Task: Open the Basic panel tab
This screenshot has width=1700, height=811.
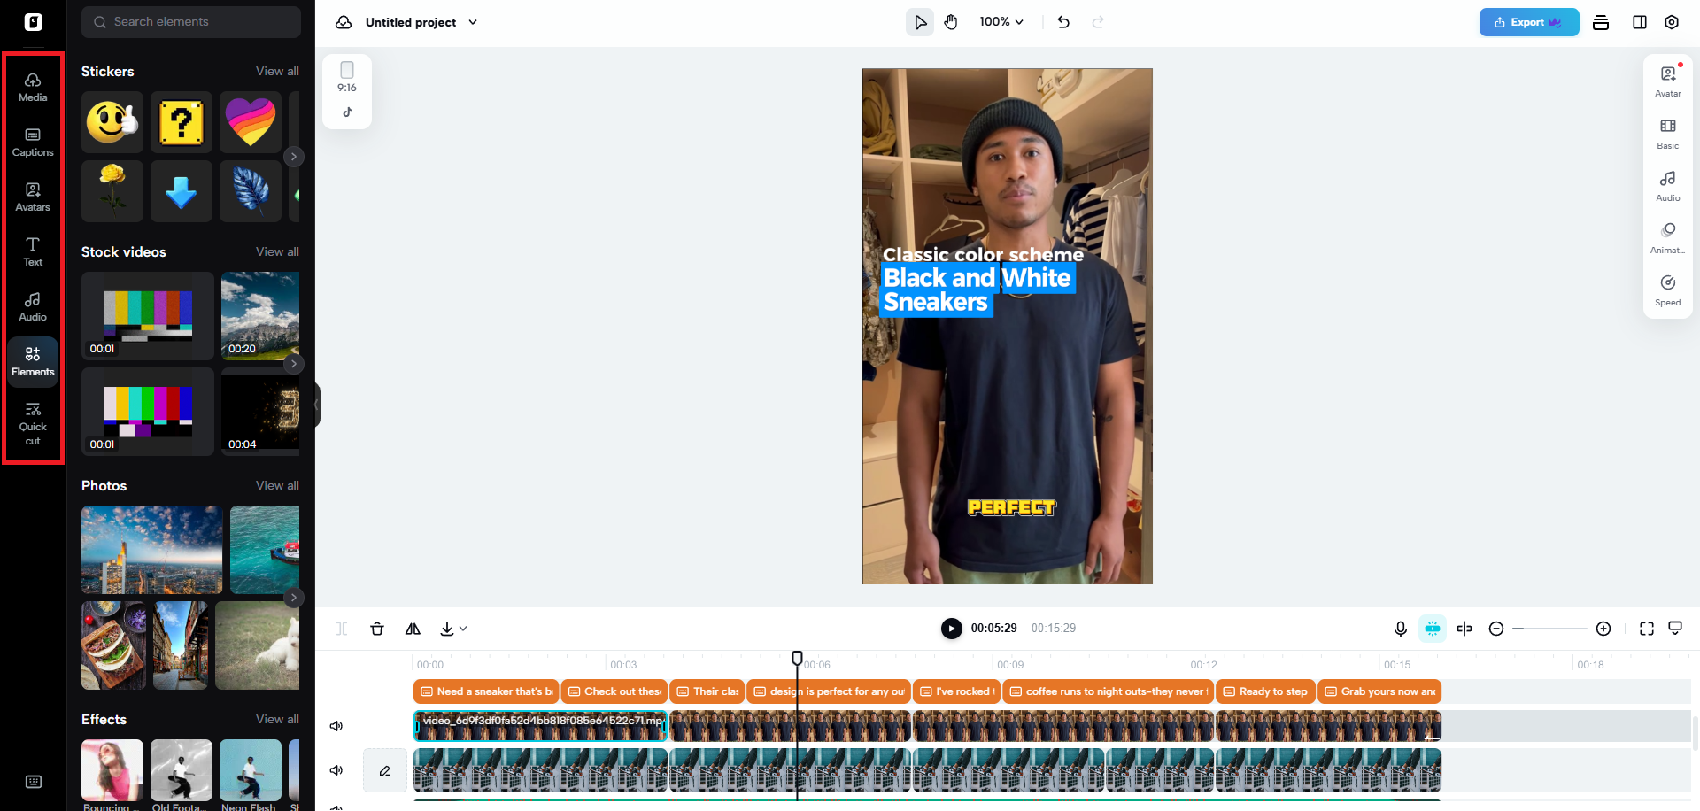Action: click(1667, 134)
